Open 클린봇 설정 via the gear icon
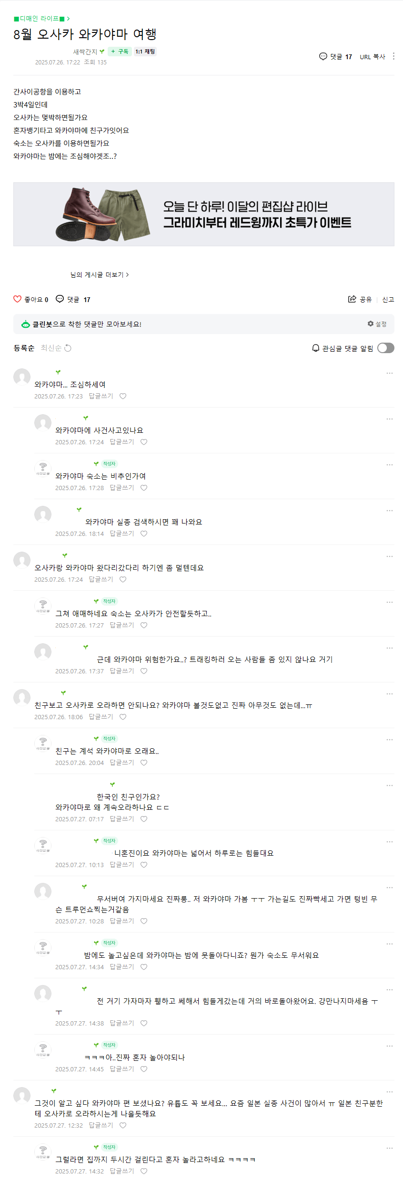The image size is (403, 1194). 371,324
